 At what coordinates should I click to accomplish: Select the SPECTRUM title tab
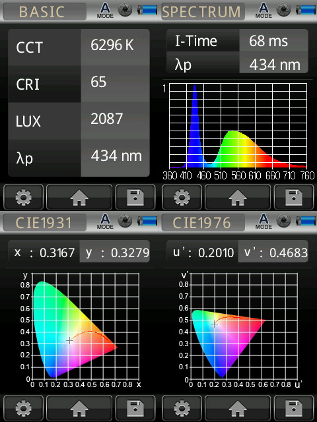pos(203,12)
